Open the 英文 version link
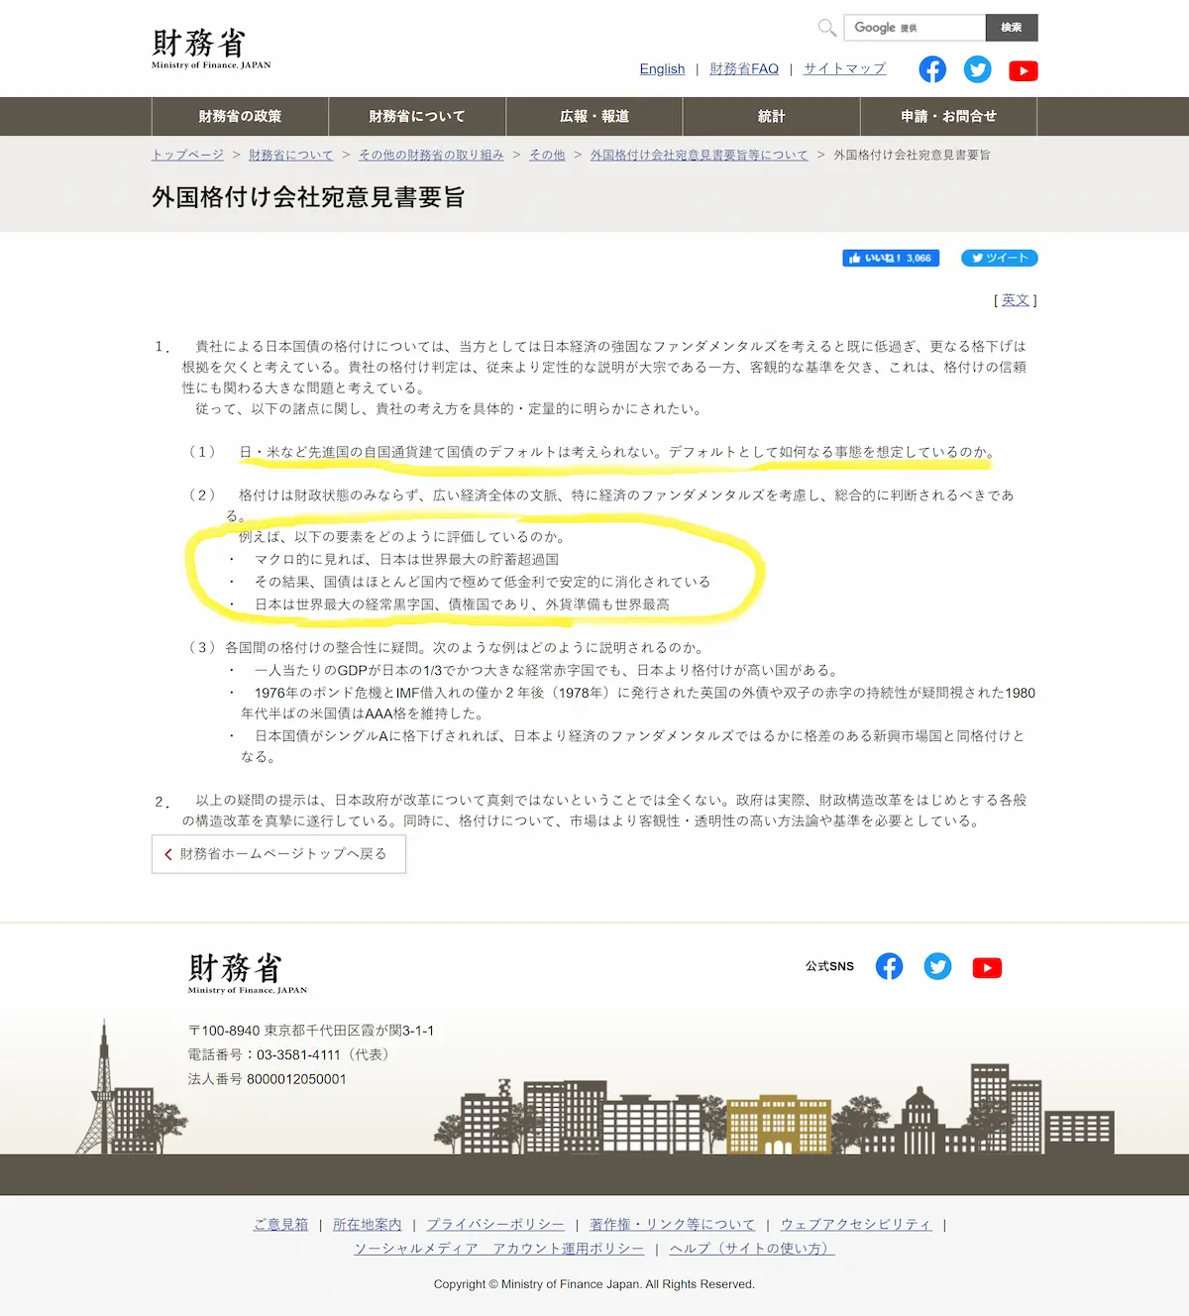1189x1316 pixels. (1015, 299)
